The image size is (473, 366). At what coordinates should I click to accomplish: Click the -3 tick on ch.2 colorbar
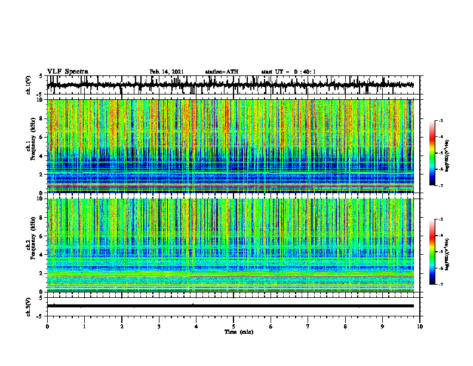[441, 219]
